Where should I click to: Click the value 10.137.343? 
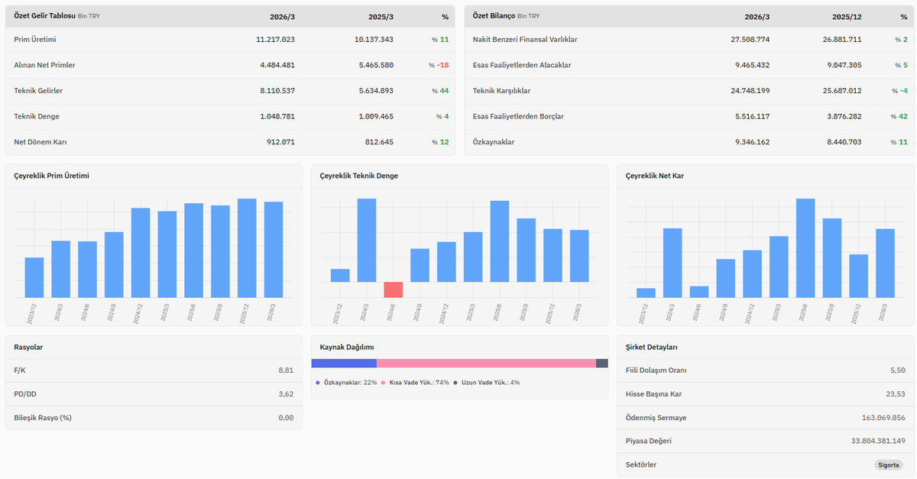click(374, 39)
